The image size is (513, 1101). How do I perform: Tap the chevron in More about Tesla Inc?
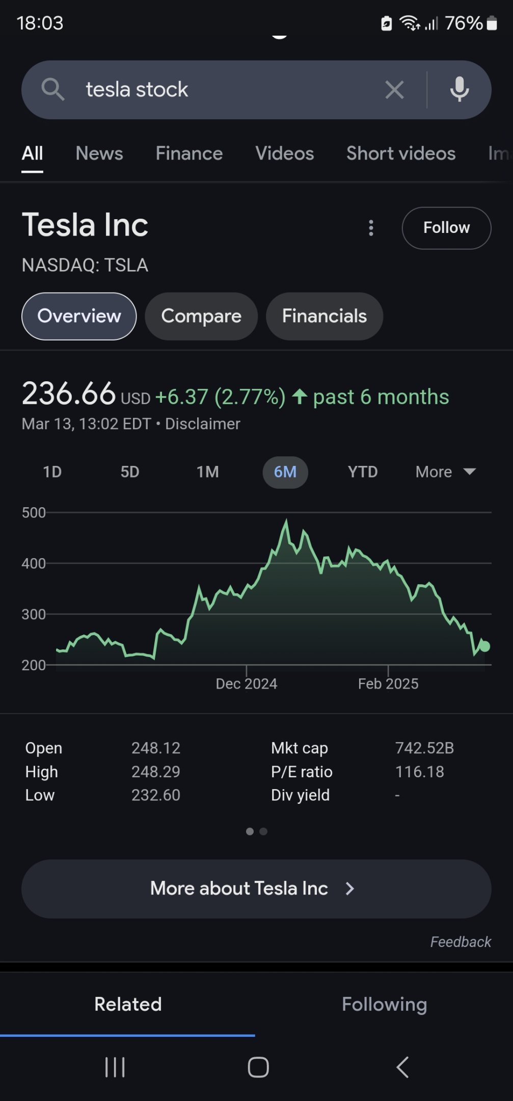click(349, 888)
